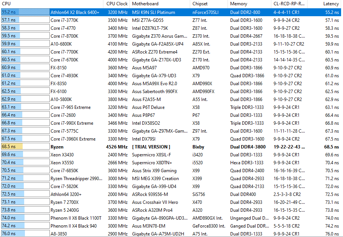Sort by the Latency column header
The width and height of the screenshot is (343, 237).
coord(325,4)
